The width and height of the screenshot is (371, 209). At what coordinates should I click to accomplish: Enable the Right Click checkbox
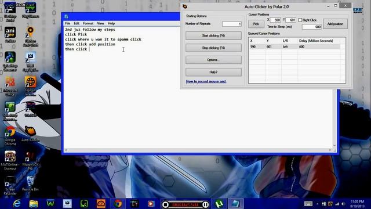(300, 20)
